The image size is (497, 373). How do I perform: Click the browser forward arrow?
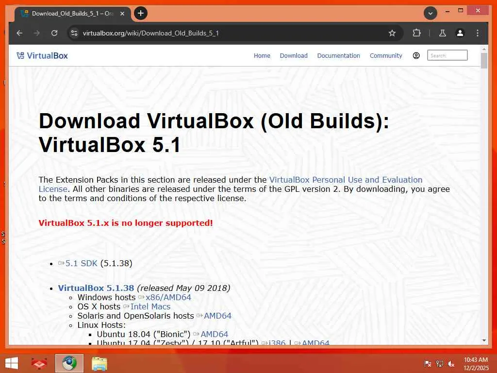tap(37, 33)
